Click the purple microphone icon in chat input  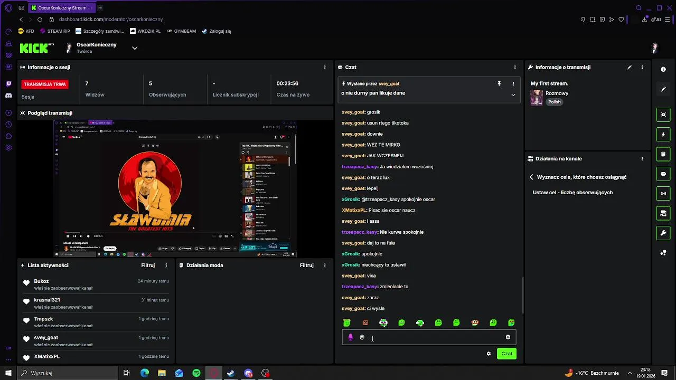[x=350, y=337]
